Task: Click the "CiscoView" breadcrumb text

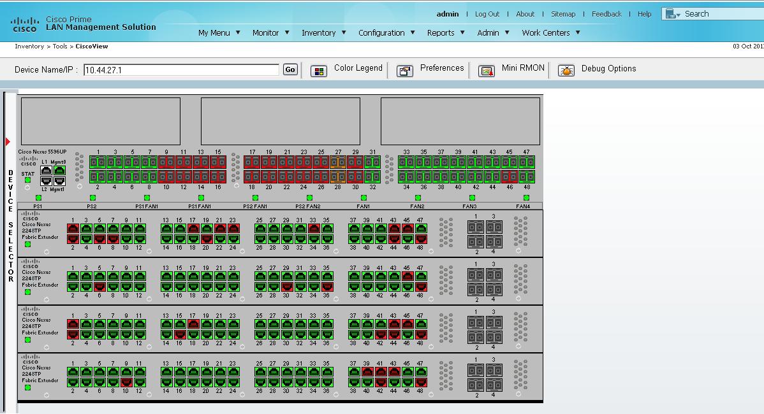Action: [92, 46]
